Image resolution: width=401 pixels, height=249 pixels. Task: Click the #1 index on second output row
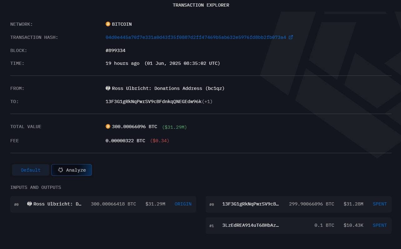click(212, 226)
